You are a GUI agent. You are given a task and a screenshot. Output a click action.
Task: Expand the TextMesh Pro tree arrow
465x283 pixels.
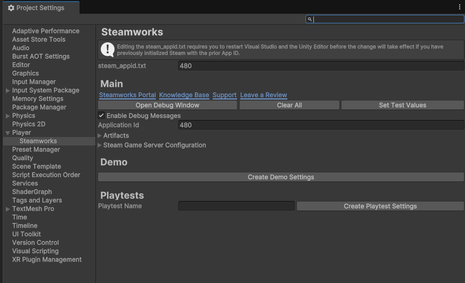tap(8, 209)
